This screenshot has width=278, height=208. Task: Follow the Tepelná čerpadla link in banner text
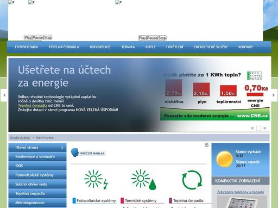tap(33, 106)
